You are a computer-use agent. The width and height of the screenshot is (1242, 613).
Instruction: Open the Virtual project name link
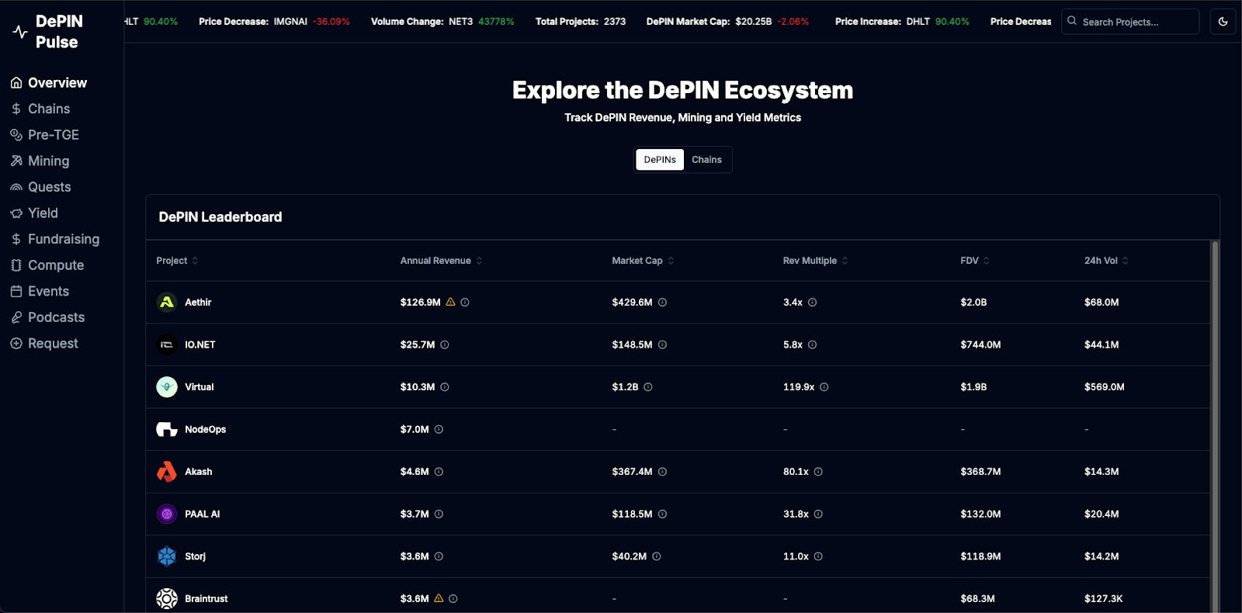click(199, 387)
